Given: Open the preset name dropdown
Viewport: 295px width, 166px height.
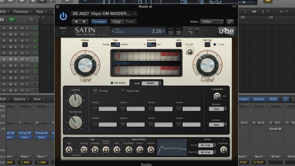Looking at the screenshot, I should click(x=104, y=14).
